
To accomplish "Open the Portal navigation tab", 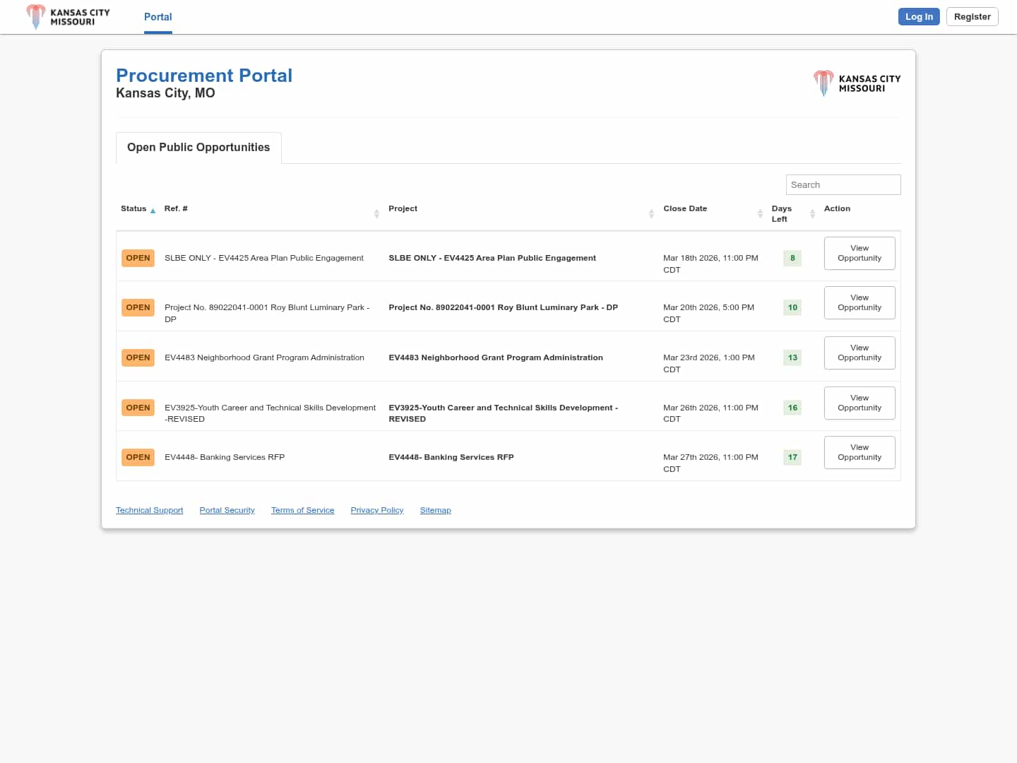I will (157, 17).
